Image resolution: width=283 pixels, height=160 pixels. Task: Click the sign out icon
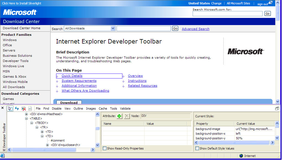point(270,3)
